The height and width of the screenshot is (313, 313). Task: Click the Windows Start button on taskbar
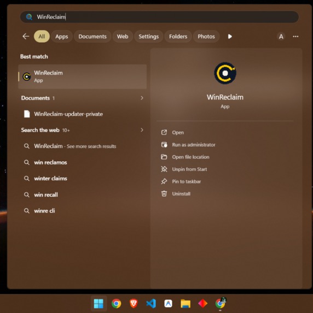pos(98,304)
